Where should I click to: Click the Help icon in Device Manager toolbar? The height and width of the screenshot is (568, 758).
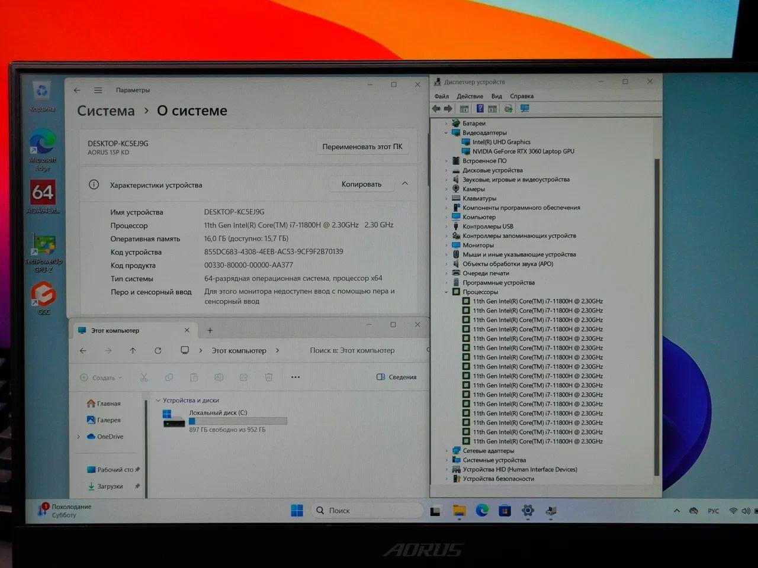tap(480, 108)
